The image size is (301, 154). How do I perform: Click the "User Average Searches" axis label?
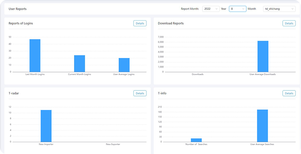click(262, 144)
